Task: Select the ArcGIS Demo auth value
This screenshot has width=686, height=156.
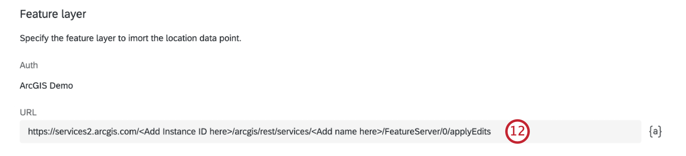Action: click(x=46, y=86)
